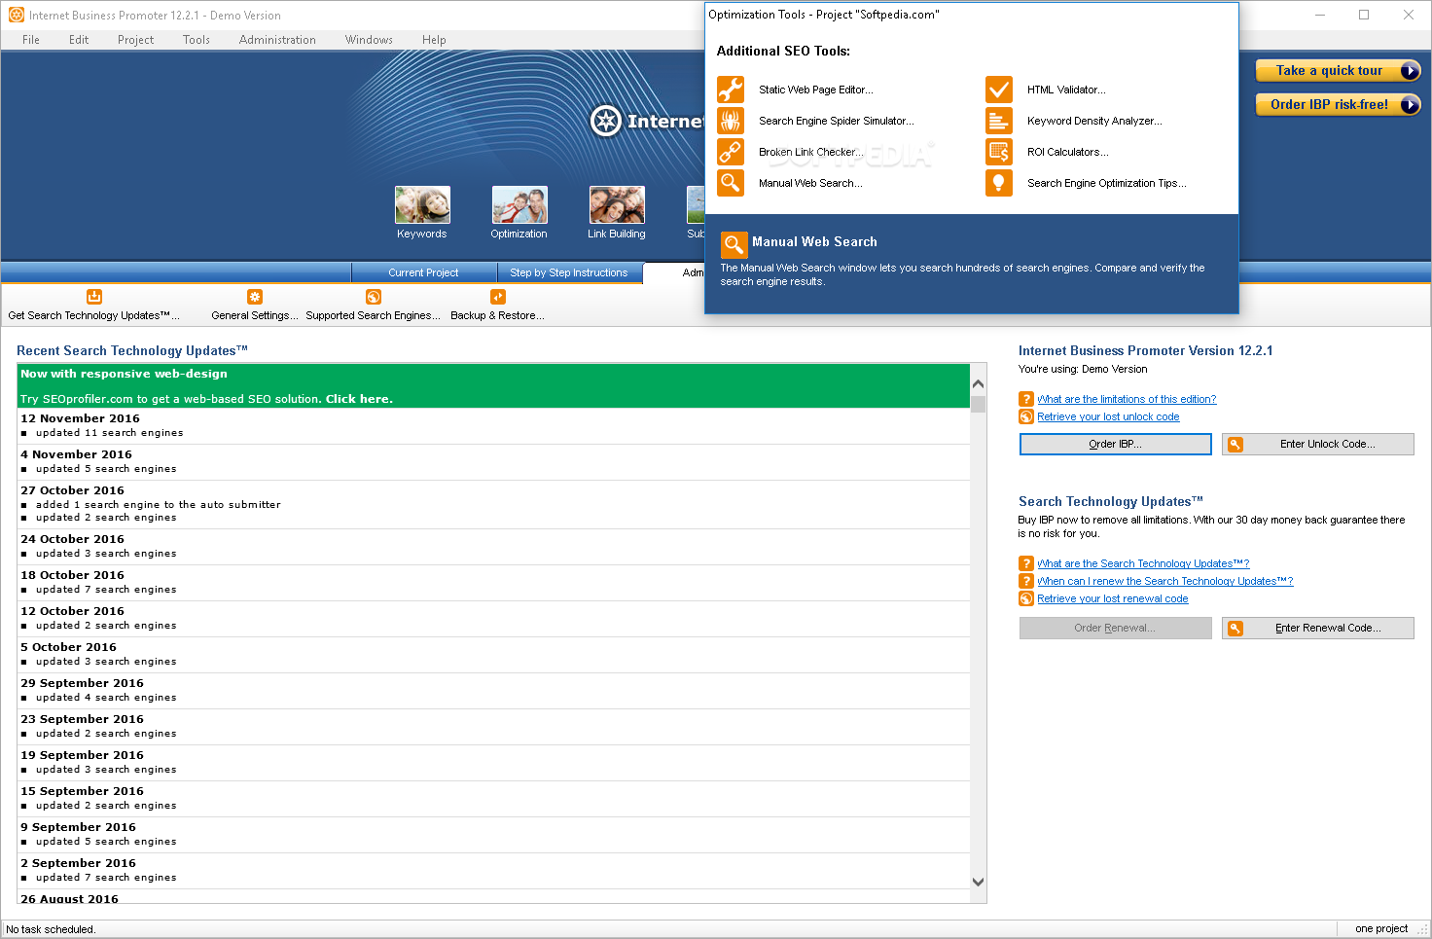This screenshot has height=939, width=1432.
Task: Open the Static Web Page Editor wrench icon
Action: pos(731,90)
